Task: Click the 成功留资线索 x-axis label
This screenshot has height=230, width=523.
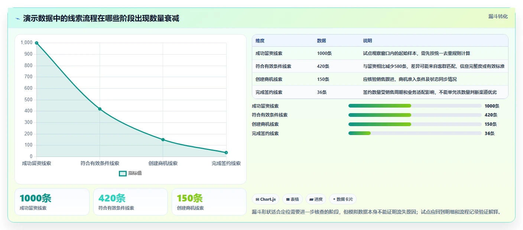Action: click(36, 163)
